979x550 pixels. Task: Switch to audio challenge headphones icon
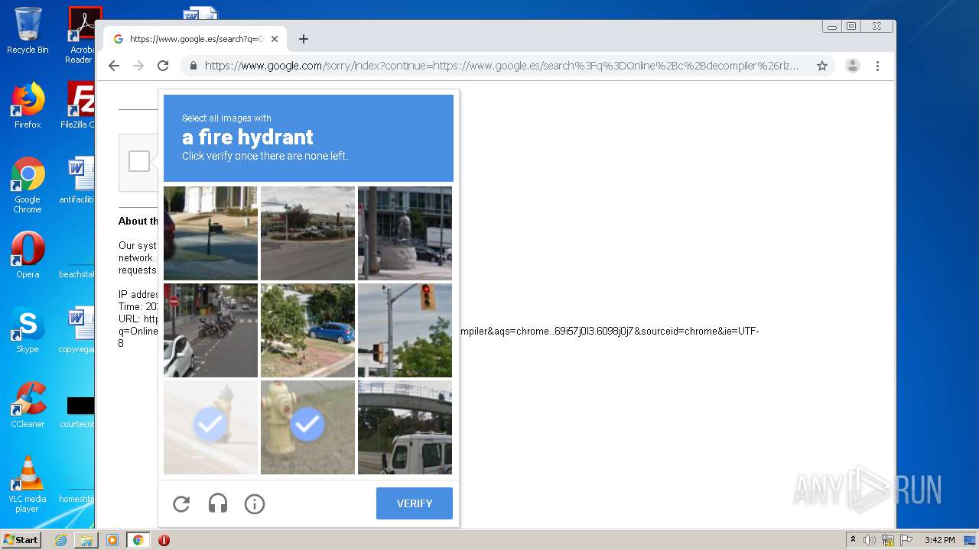click(x=218, y=503)
